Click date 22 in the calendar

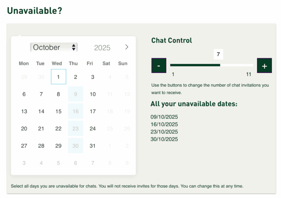[58, 128]
